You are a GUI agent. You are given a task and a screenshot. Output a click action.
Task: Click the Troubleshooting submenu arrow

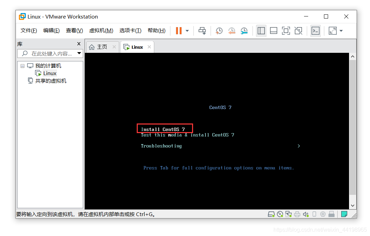tap(299, 146)
